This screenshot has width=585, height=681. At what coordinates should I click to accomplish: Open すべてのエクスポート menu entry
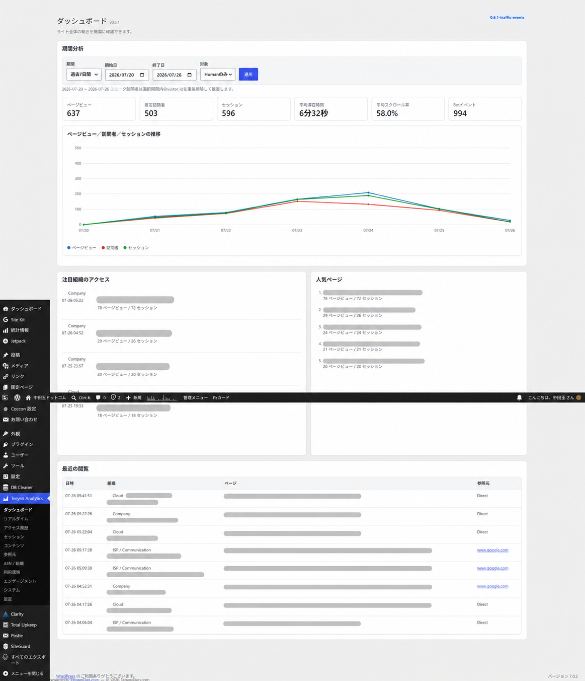tap(25, 659)
